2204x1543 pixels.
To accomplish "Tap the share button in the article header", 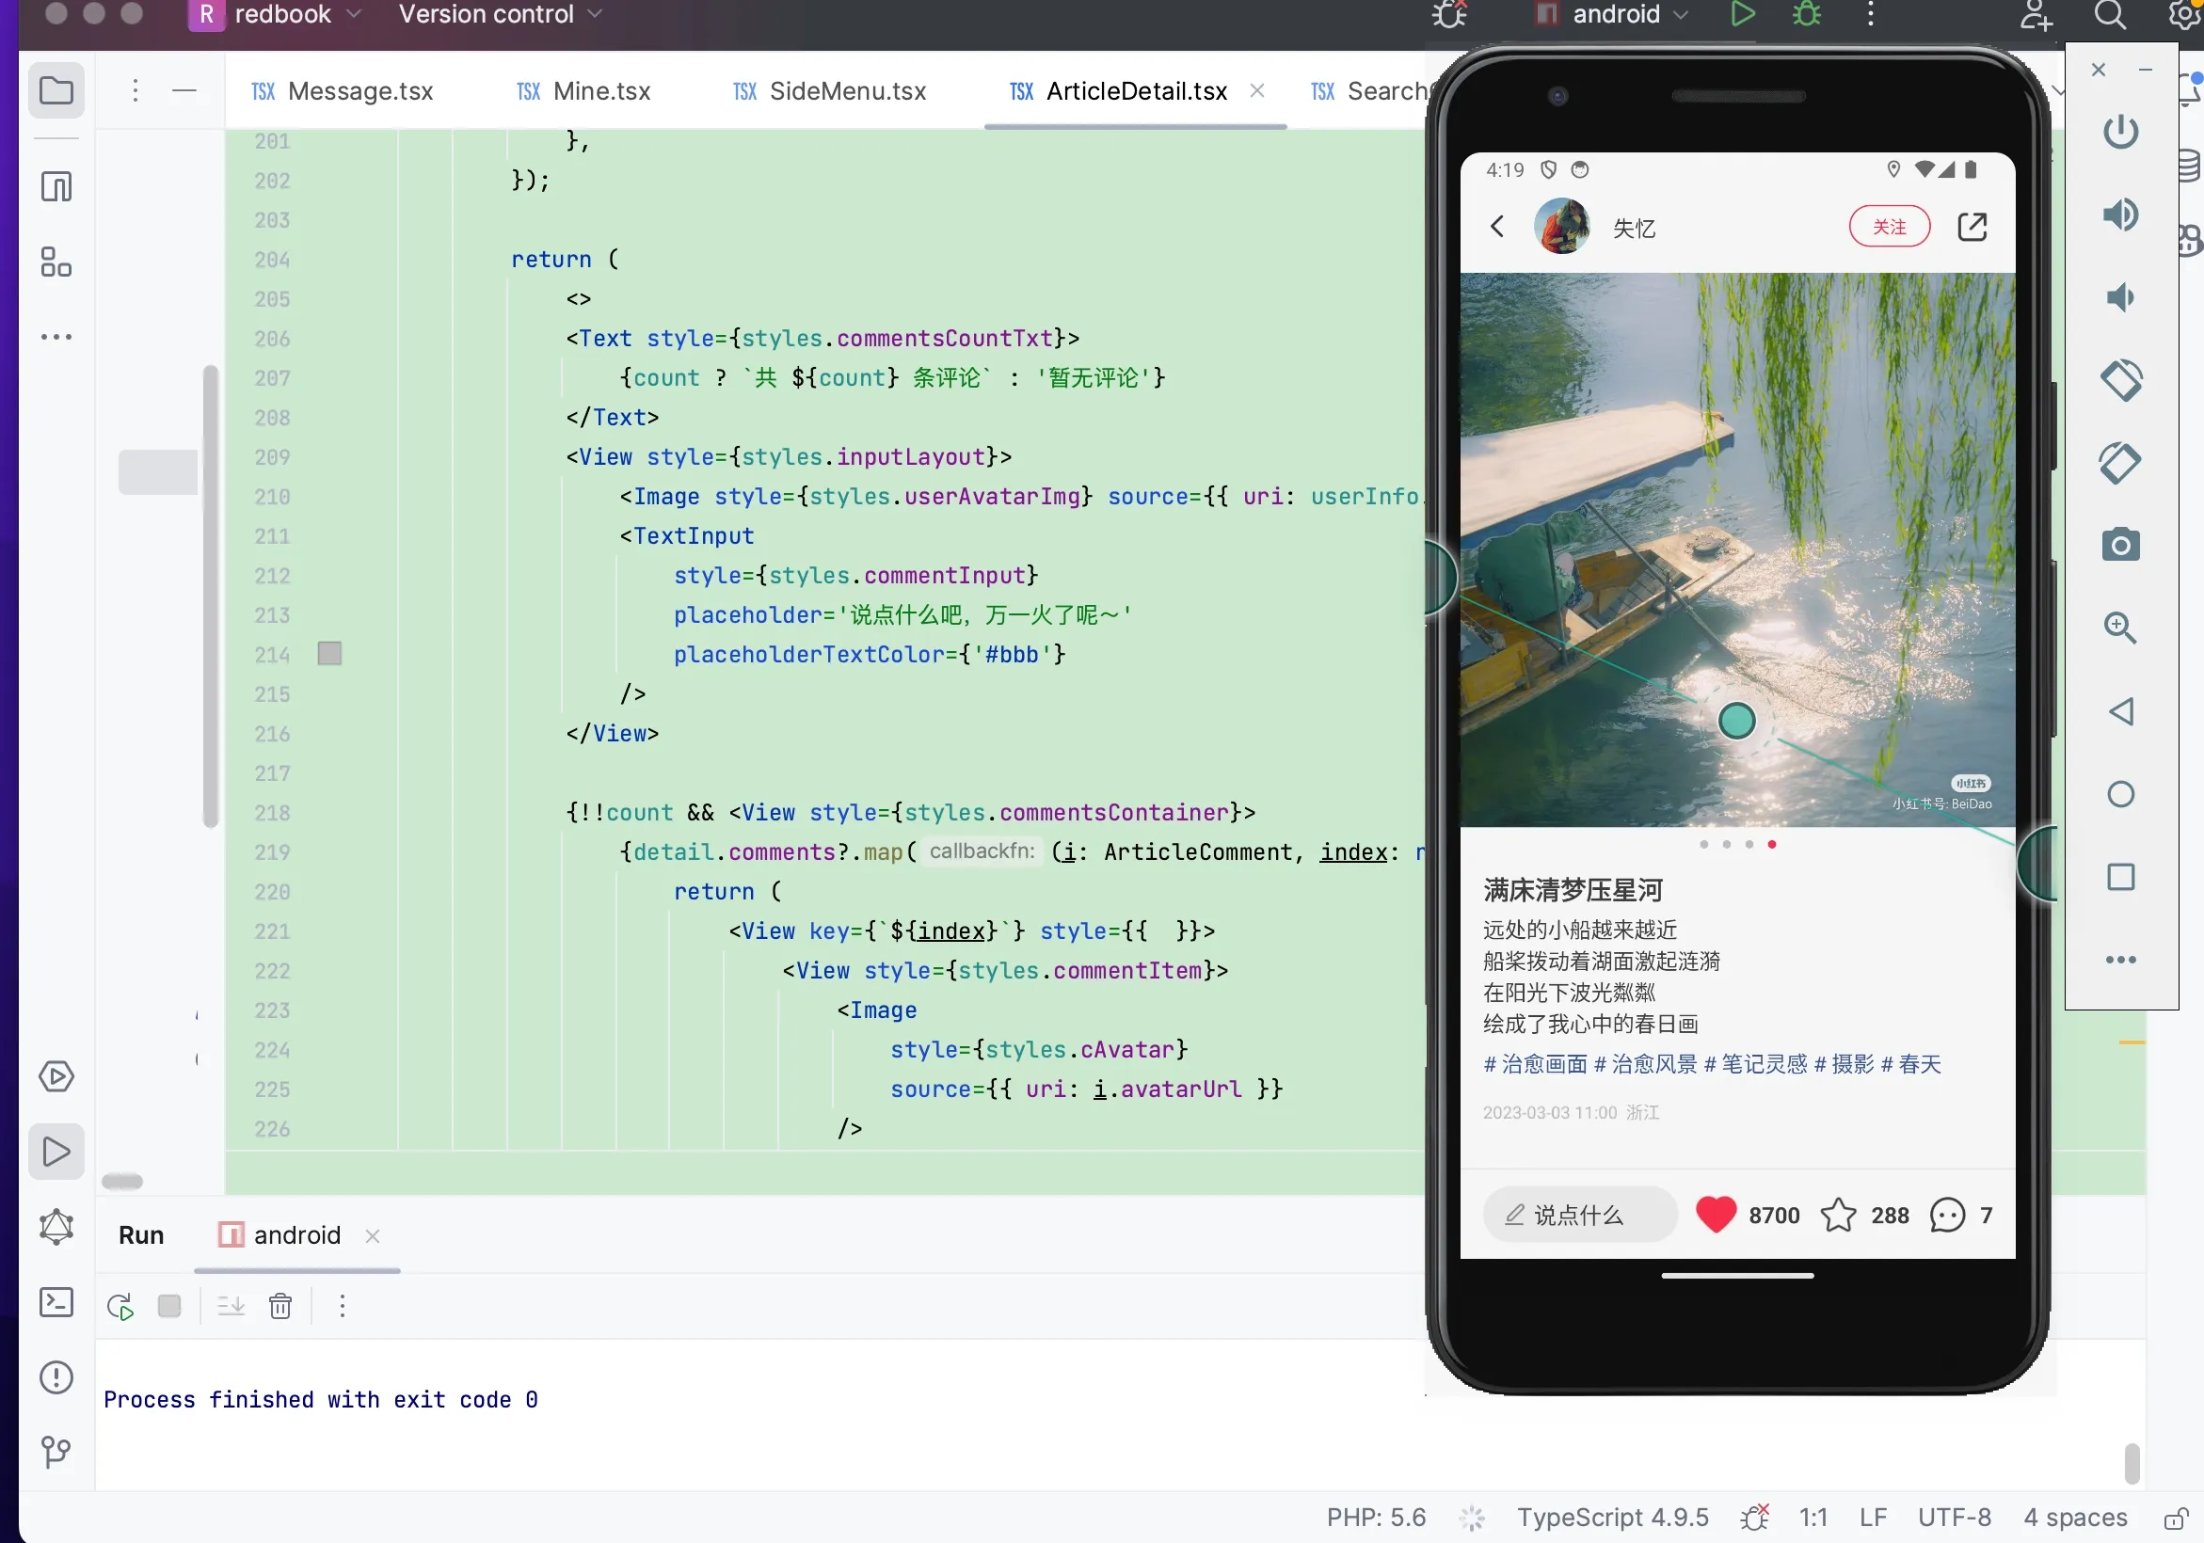I will [1972, 227].
